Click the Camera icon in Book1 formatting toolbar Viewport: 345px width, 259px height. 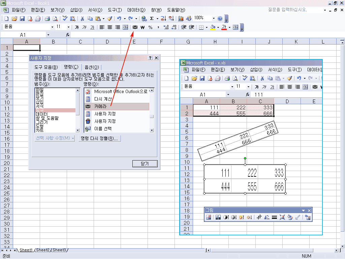pos(135,27)
